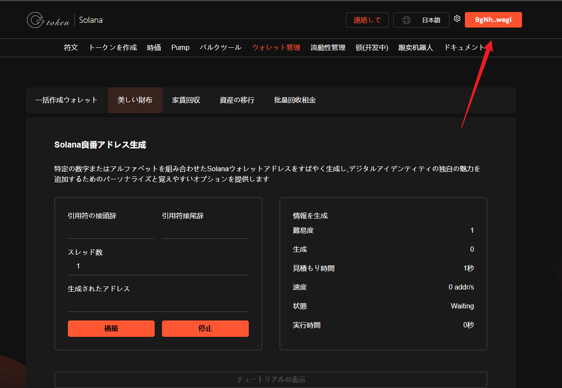Open the 日本語 language dropdown
The width and height of the screenshot is (562, 388).
pyautogui.click(x=431, y=20)
